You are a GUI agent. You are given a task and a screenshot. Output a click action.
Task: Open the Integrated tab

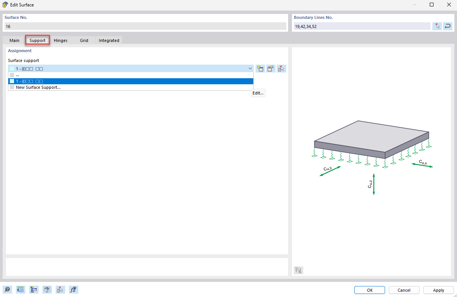pyautogui.click(x=109, y=40)
